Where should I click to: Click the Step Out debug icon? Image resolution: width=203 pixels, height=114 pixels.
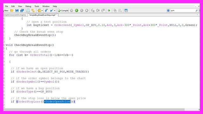click(x=103, y=10)
